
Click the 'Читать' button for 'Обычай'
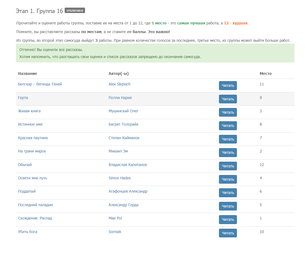point(228,166)
